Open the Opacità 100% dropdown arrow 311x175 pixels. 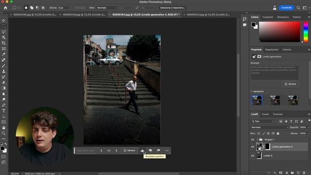coord(309,127)
